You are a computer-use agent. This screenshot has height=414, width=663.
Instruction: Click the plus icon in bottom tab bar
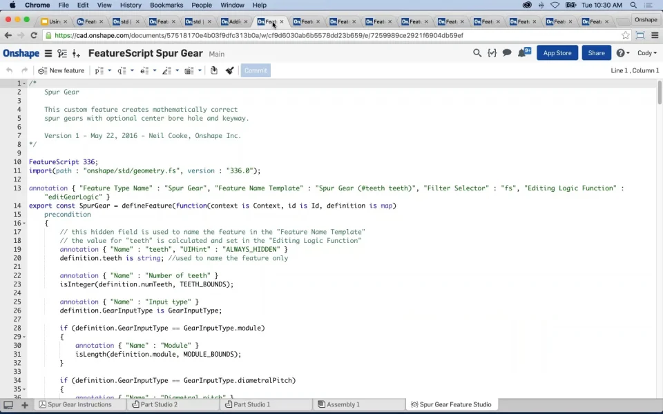25,405
